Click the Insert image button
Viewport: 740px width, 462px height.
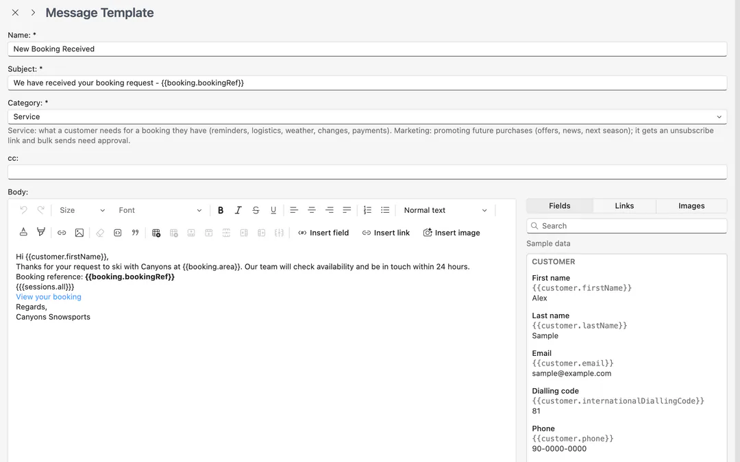click(x=451, y=233)
